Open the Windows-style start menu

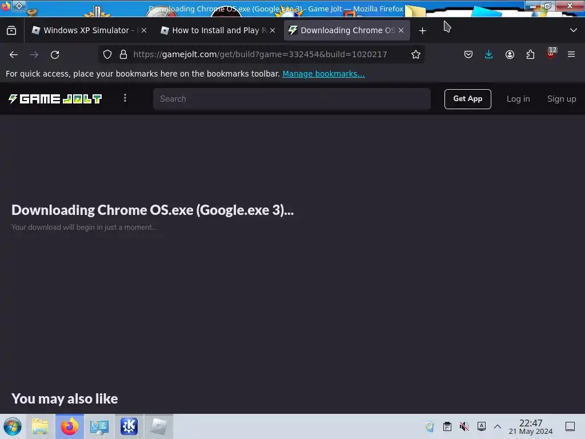click(13, 426)
